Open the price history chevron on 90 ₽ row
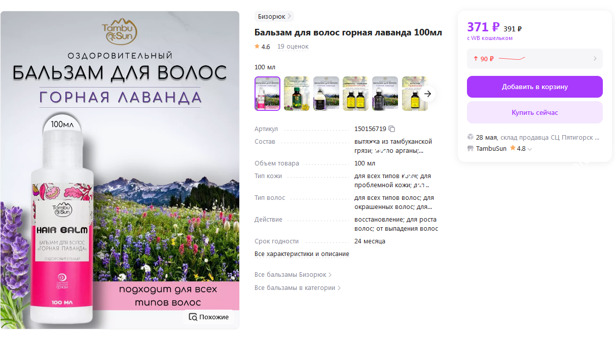Image resolution: width=615 pixels, height=339 pixels. (595, 59)
